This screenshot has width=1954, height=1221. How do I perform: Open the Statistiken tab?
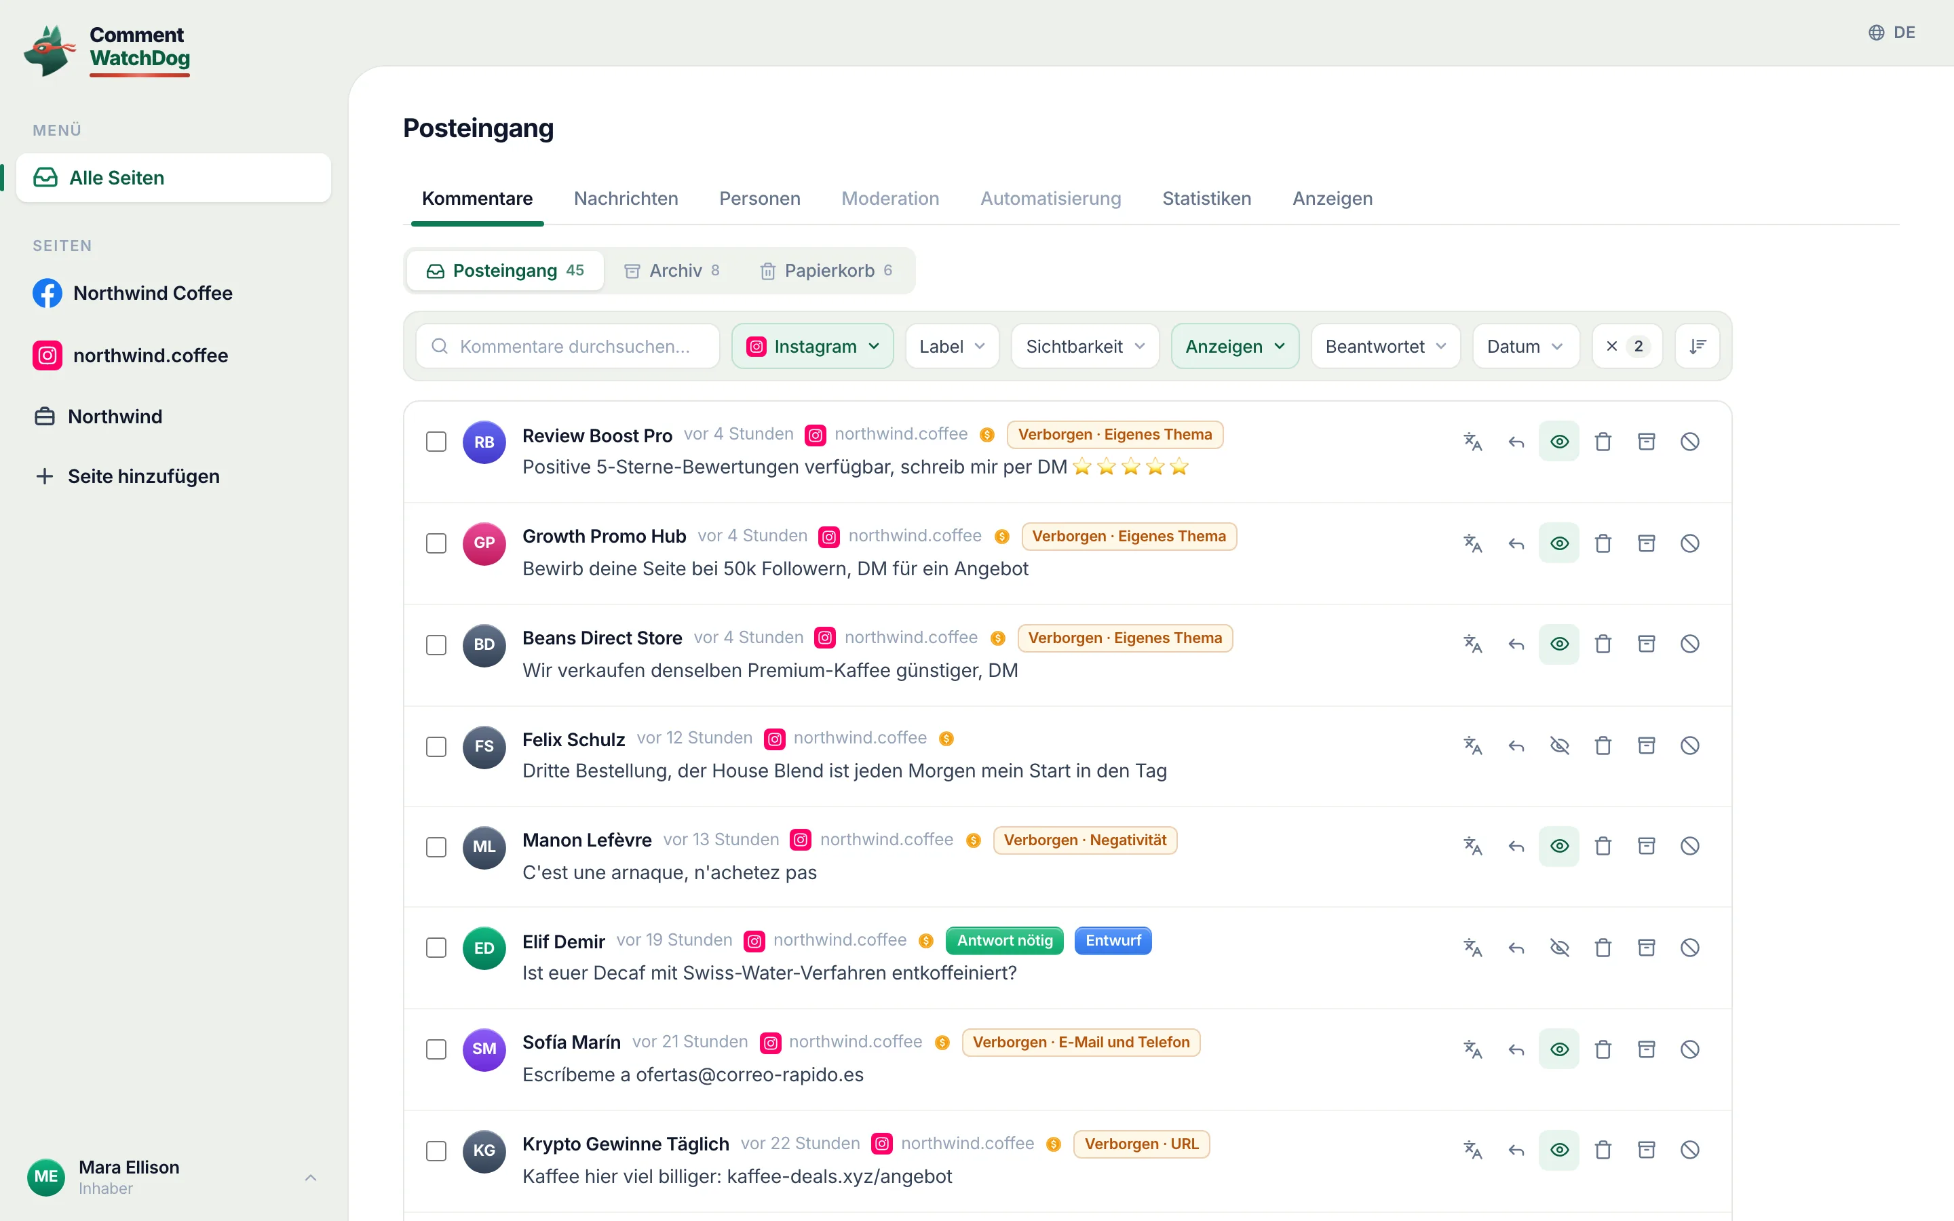(1206, 199)
